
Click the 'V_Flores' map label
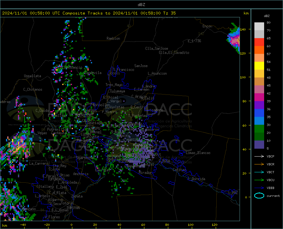click(52, 217)
